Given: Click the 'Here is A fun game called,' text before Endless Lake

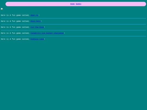Looking at the screenshot, I should tap(15, 39).
